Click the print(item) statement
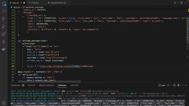 [29, 44]
